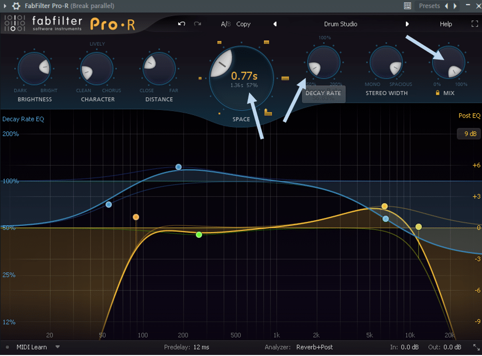Image resolution: width=482 pixels, height=356 pixels.
Task: Select the blue Decay Rate EQ band above 5k
Action: pyautogui.click(x=385, y=219)
